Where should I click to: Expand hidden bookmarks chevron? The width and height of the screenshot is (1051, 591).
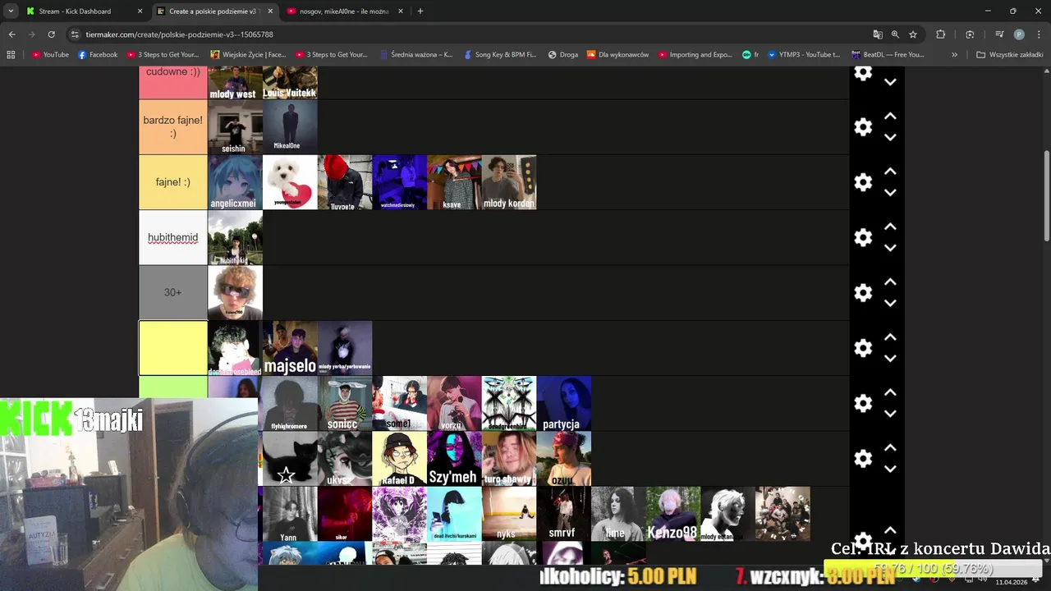pos(954,55)
